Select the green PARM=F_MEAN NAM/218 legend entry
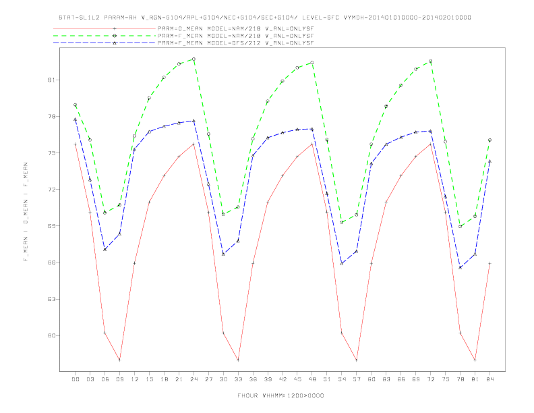Viewport: 534px width, 413px height. click(x=183, y=36)
